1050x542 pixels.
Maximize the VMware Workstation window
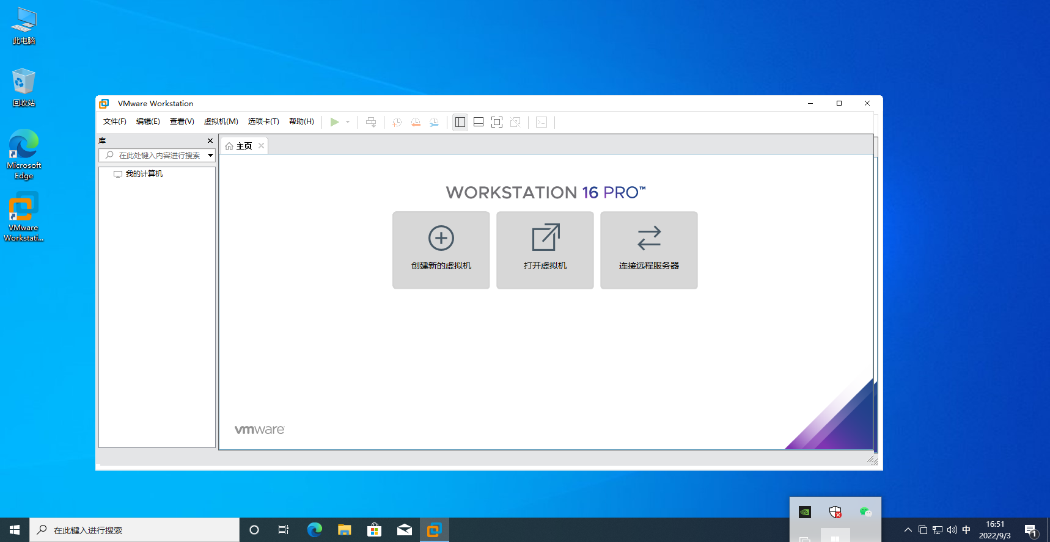(x=839, y=104)
